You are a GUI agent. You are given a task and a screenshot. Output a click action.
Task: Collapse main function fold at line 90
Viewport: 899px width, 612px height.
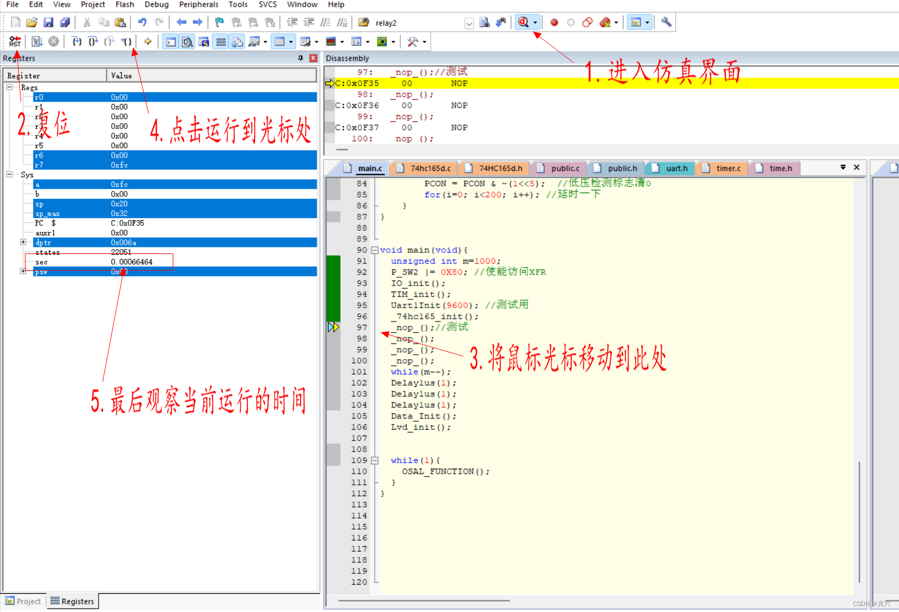pos(375,250)
